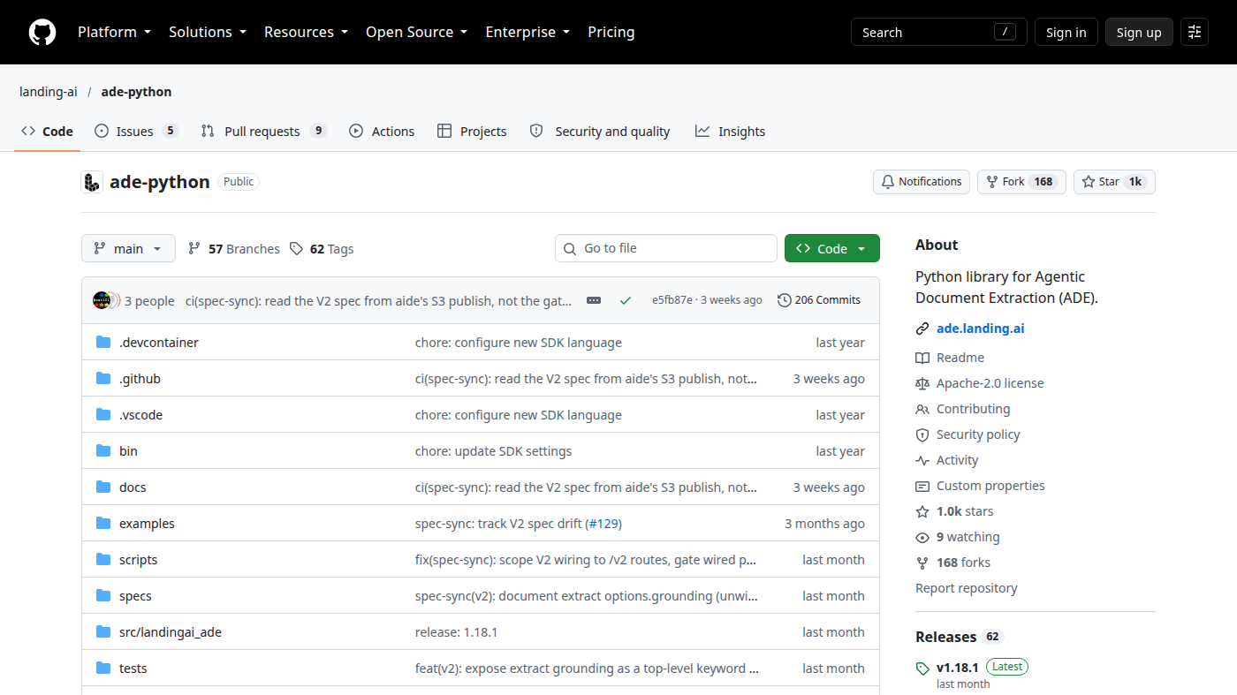
Task: Click the link icon beside ade.landing.ai
Action: (922, 329)
